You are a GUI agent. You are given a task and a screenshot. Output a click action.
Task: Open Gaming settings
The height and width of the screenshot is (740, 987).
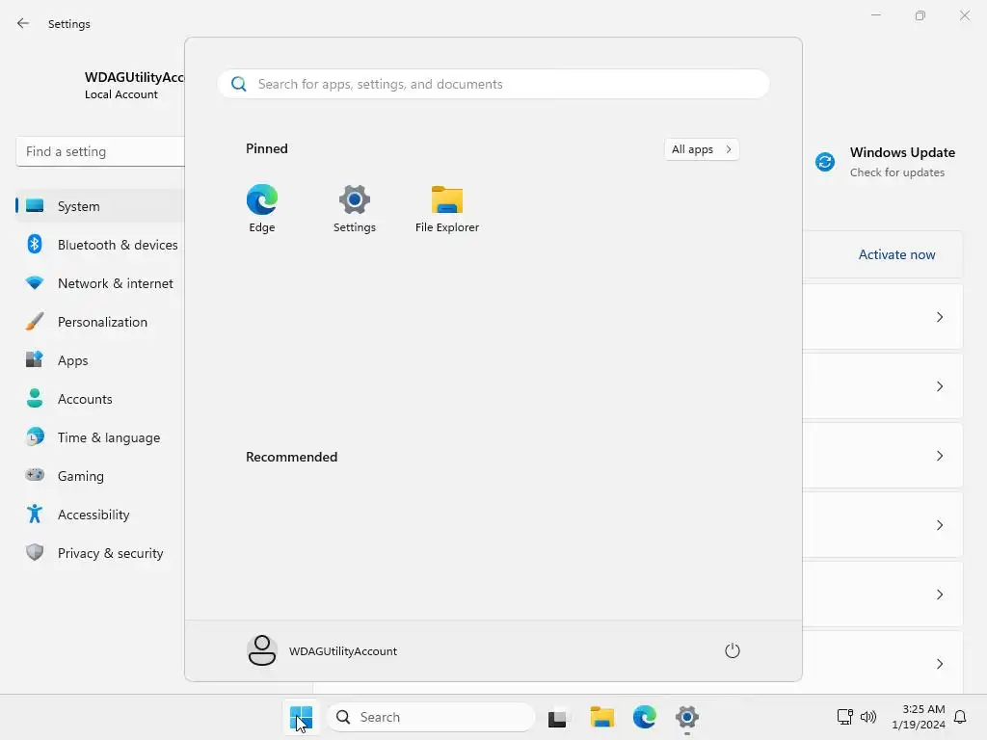(100, 476)
